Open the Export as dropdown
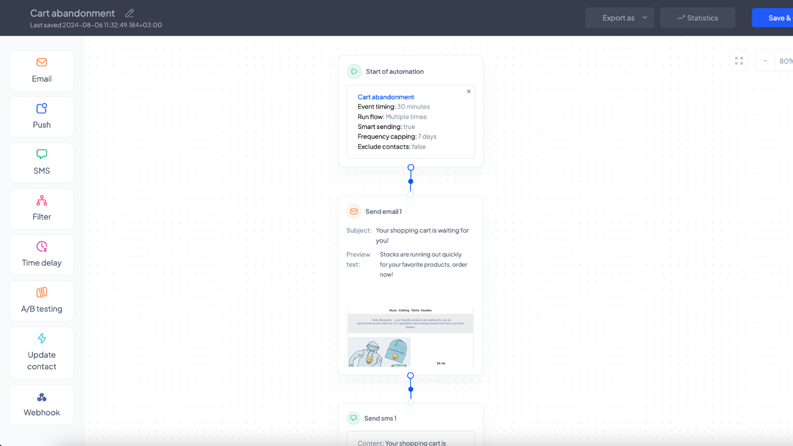Screen dimensions: 793x446 click(x=620, y=18)
